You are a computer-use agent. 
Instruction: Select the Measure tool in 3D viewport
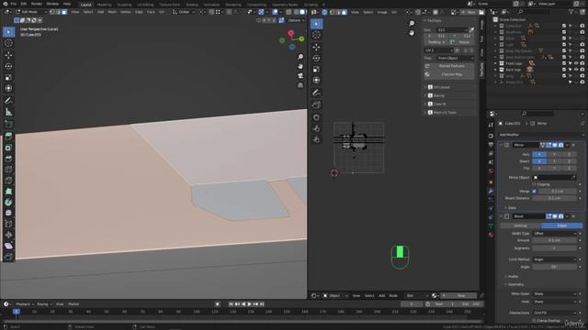[x=8, y=112]
